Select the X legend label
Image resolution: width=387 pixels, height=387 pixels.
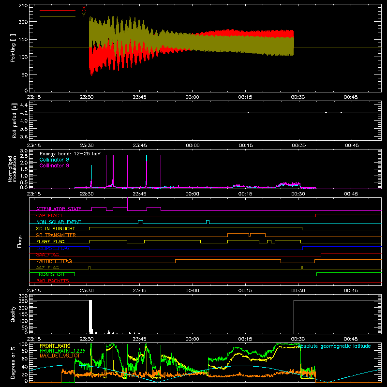84,9
